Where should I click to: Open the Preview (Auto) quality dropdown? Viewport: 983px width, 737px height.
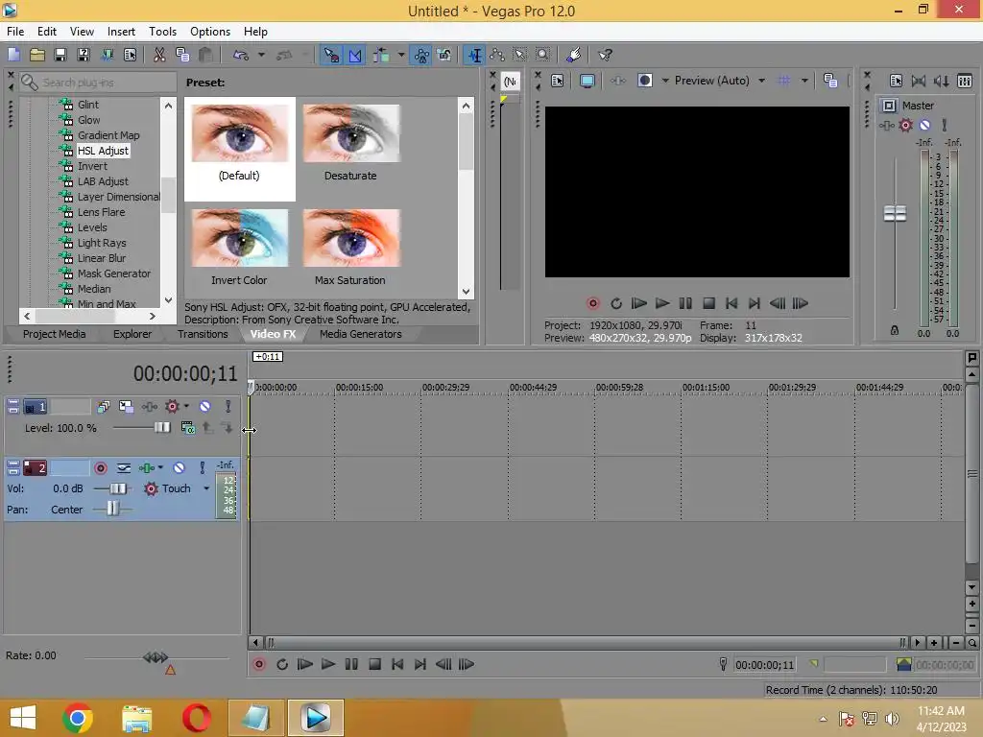point(761,81)
